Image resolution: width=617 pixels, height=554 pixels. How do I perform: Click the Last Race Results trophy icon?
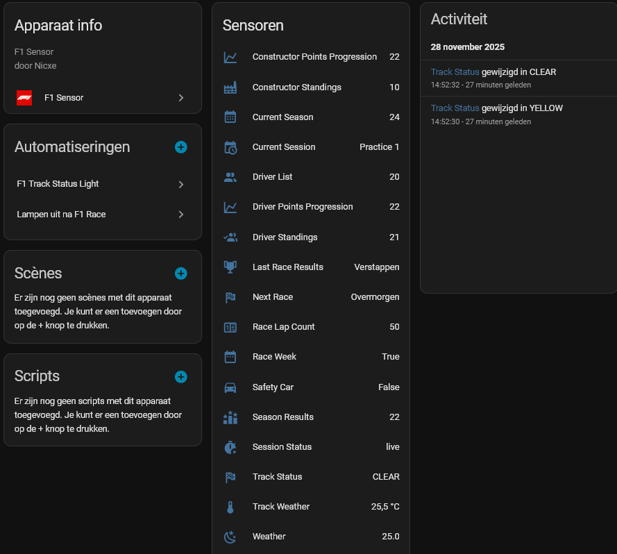pyautogui.click(x=230, y=267)
